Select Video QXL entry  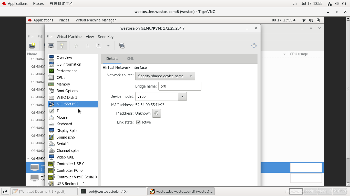[73, 157]
